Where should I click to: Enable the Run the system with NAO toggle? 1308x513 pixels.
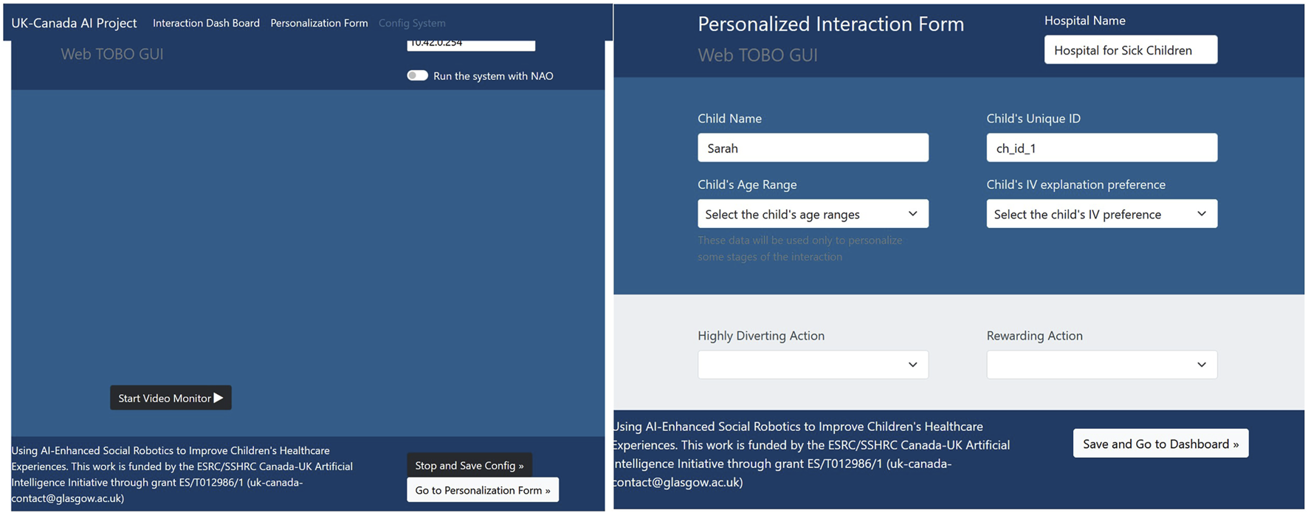coord(417,75)
